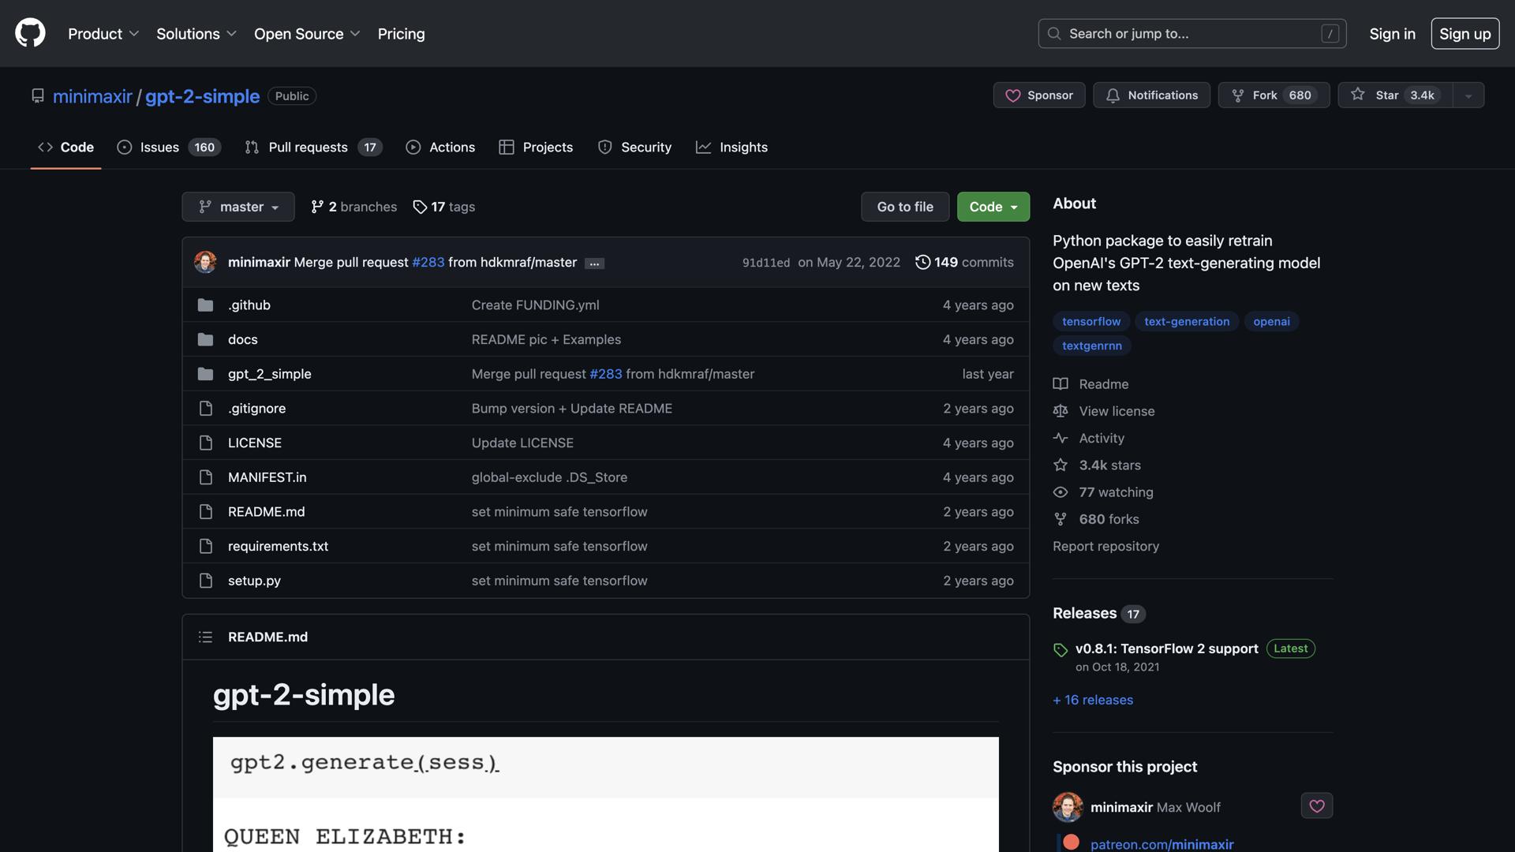Expand commit message ellipsis button
The height and width of the screenshot is (852, 1515).
[x=594, y=263]
